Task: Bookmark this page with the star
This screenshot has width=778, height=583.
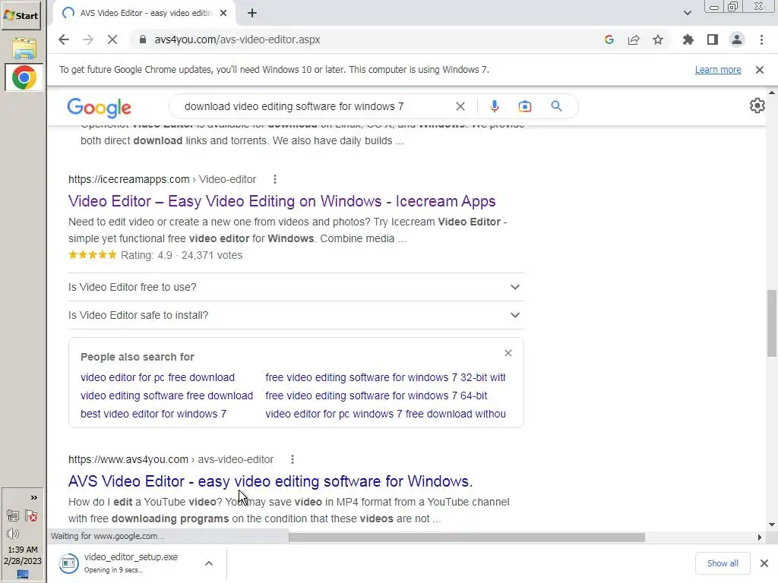Action: [658, 39]
